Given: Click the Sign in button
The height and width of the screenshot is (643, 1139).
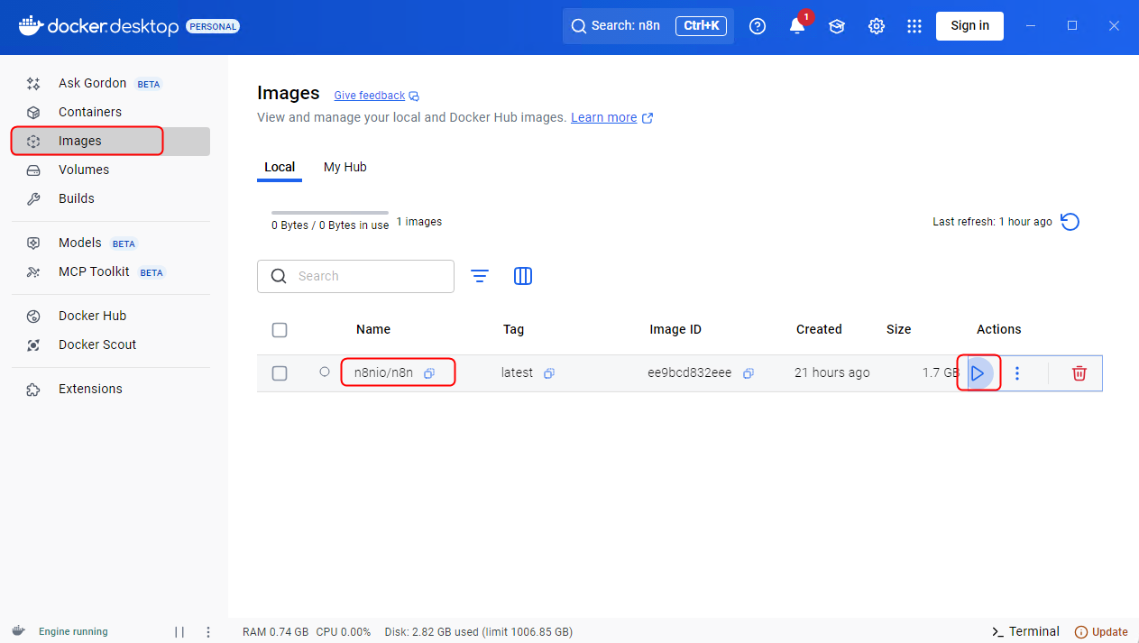Looking at the screenshot, I should pos(969,26).
